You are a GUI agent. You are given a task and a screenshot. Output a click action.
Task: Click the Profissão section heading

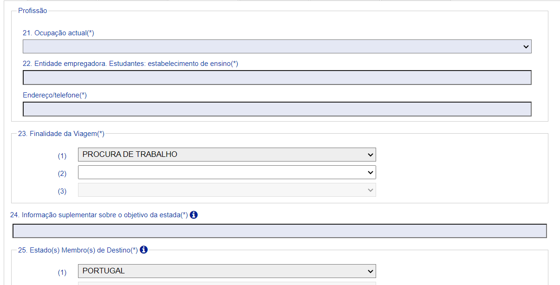point(33,11)
